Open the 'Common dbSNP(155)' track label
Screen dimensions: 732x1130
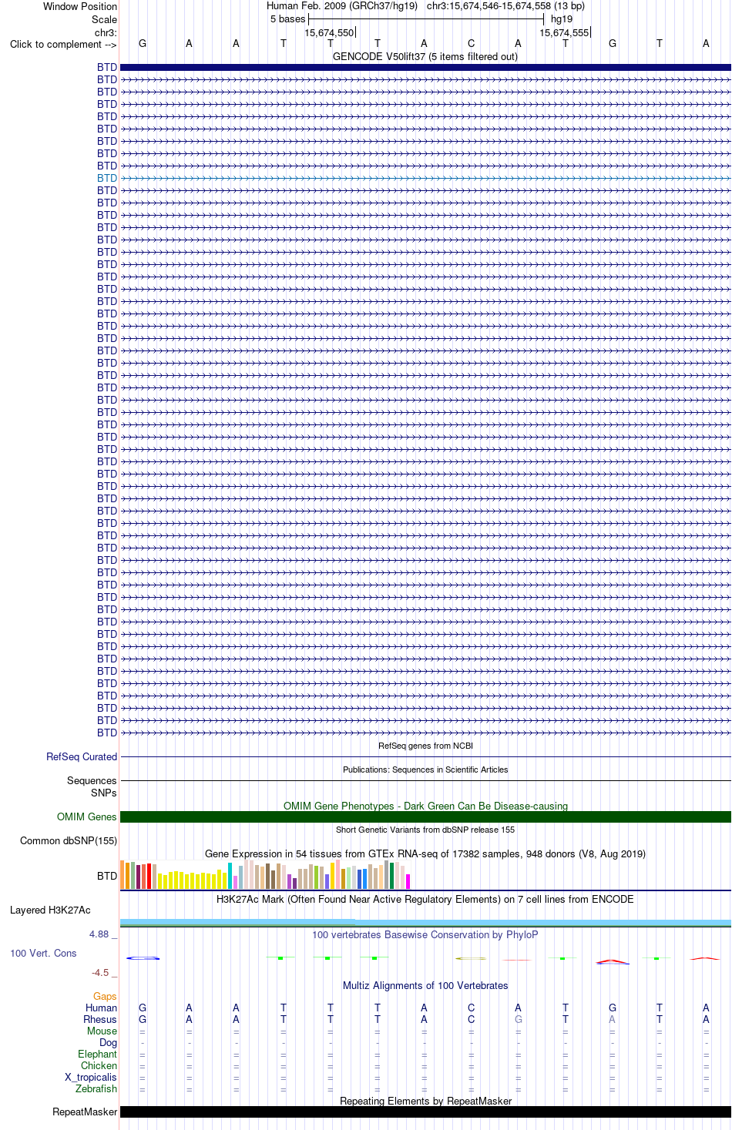point(69,840)
